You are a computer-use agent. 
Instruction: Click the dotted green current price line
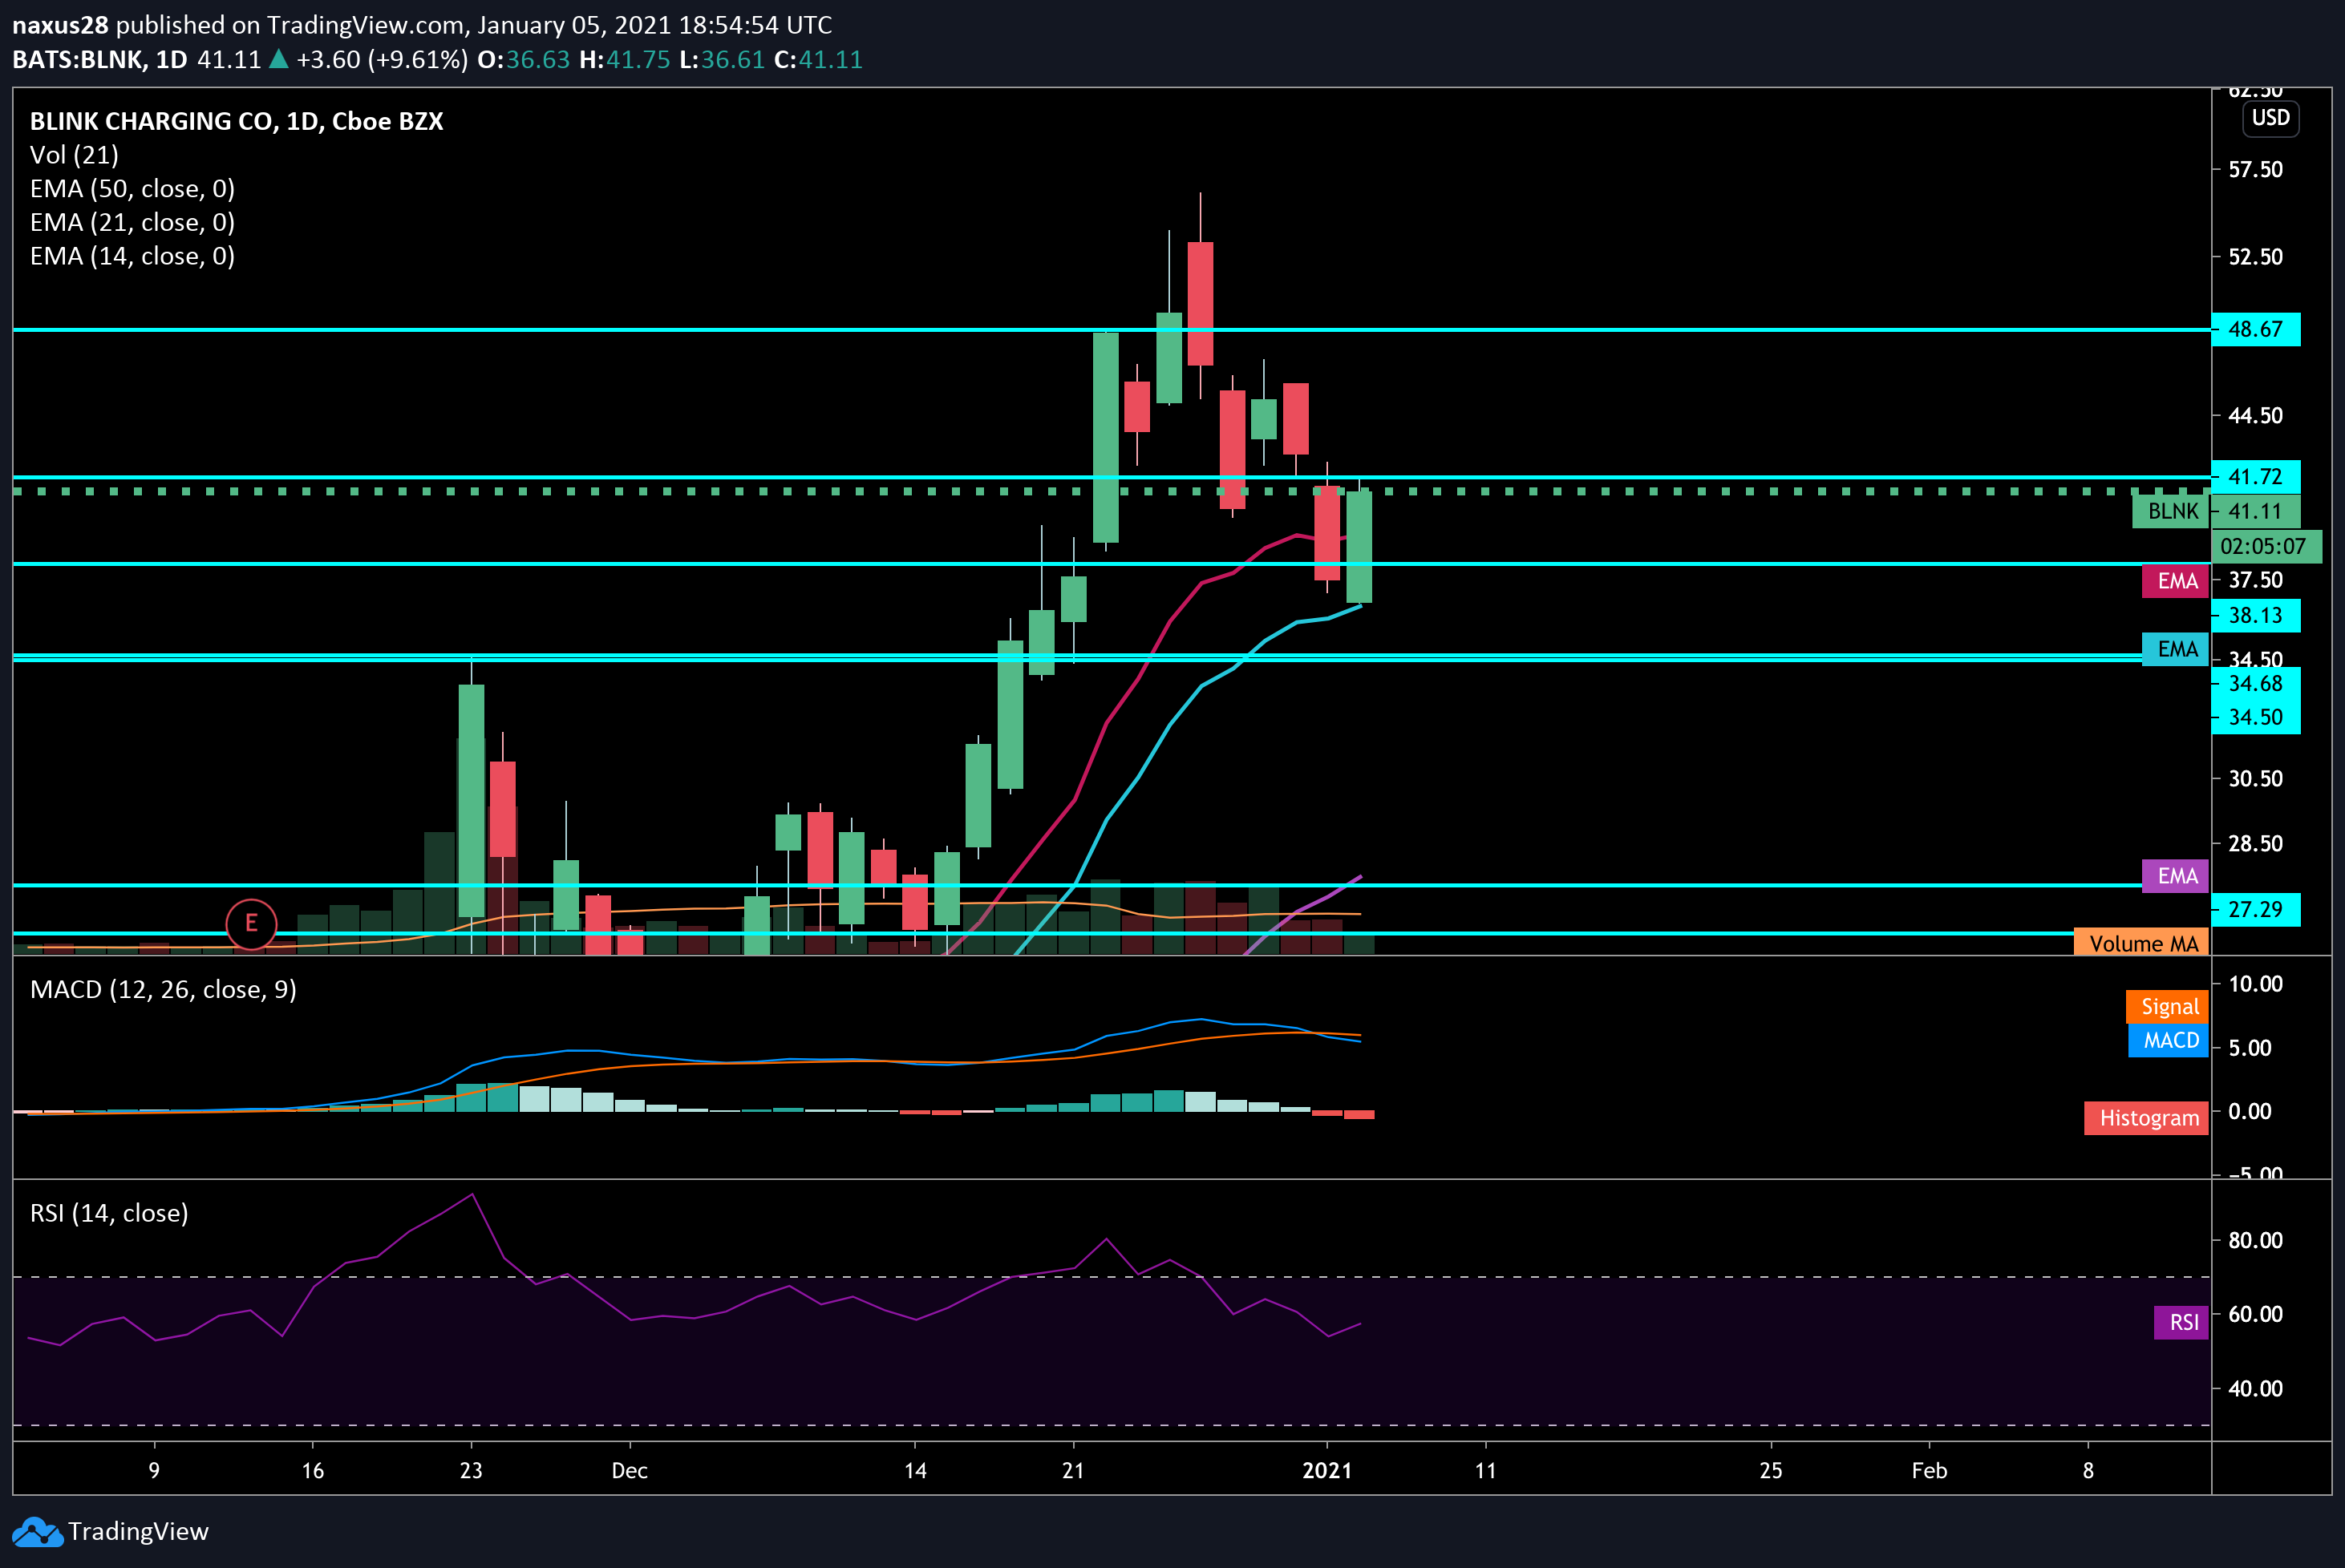click(x=1111, y=491)
